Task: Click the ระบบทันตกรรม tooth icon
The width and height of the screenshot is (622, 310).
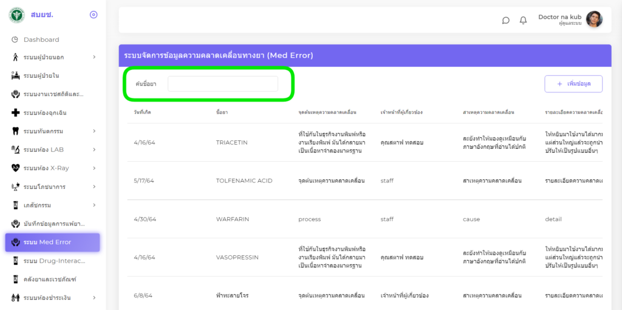Action: coord(15,131)
